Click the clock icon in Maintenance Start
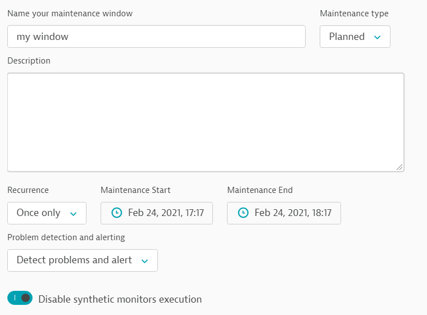Screen dimensions: 427x315 (116, 213)
